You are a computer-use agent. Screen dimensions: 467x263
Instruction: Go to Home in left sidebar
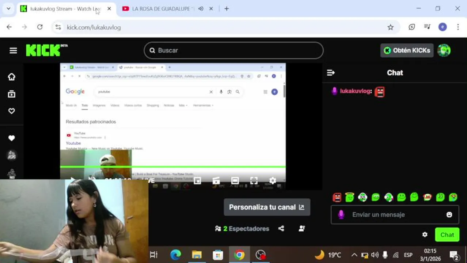pos(12,77)
